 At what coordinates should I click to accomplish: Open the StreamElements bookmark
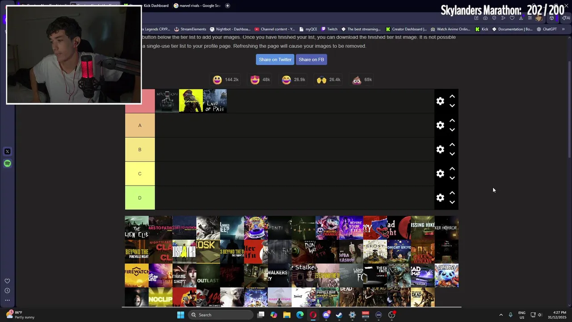tap(190, 29)
